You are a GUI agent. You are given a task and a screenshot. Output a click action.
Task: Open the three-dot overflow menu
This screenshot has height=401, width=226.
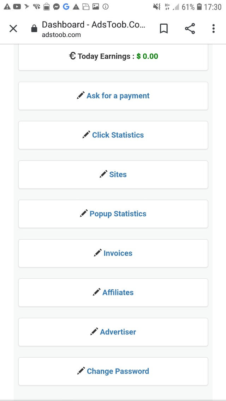point(213,29)
